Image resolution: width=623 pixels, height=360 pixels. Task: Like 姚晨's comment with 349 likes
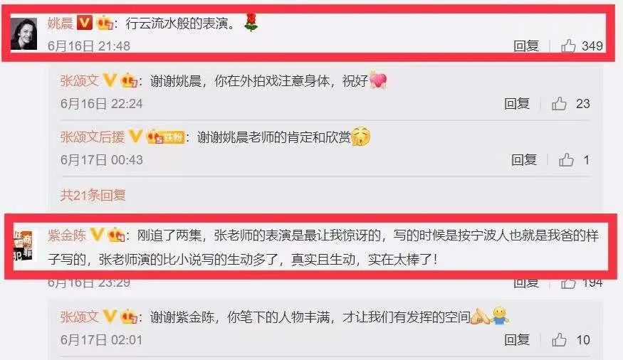pyautogui.click(x=568, y=46)
